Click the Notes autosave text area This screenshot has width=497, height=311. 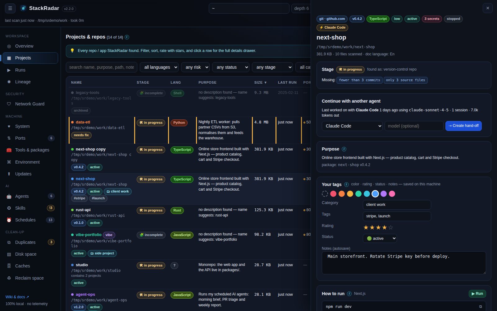(x=404, y=263)
